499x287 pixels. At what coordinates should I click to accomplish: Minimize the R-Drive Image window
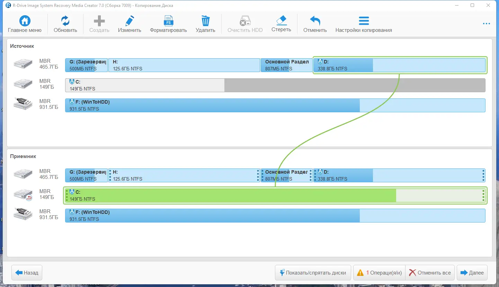pyautogui.click(x=456, y=5)
